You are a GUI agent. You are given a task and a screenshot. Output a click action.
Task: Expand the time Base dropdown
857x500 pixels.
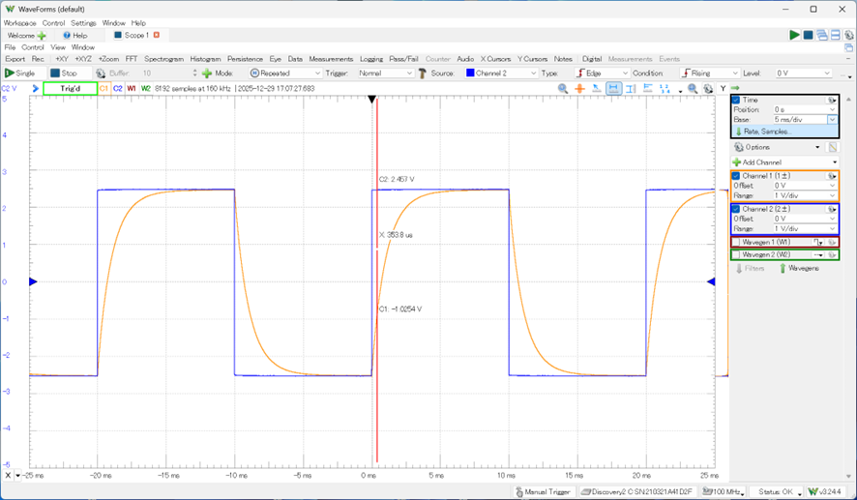click(832, 120)
